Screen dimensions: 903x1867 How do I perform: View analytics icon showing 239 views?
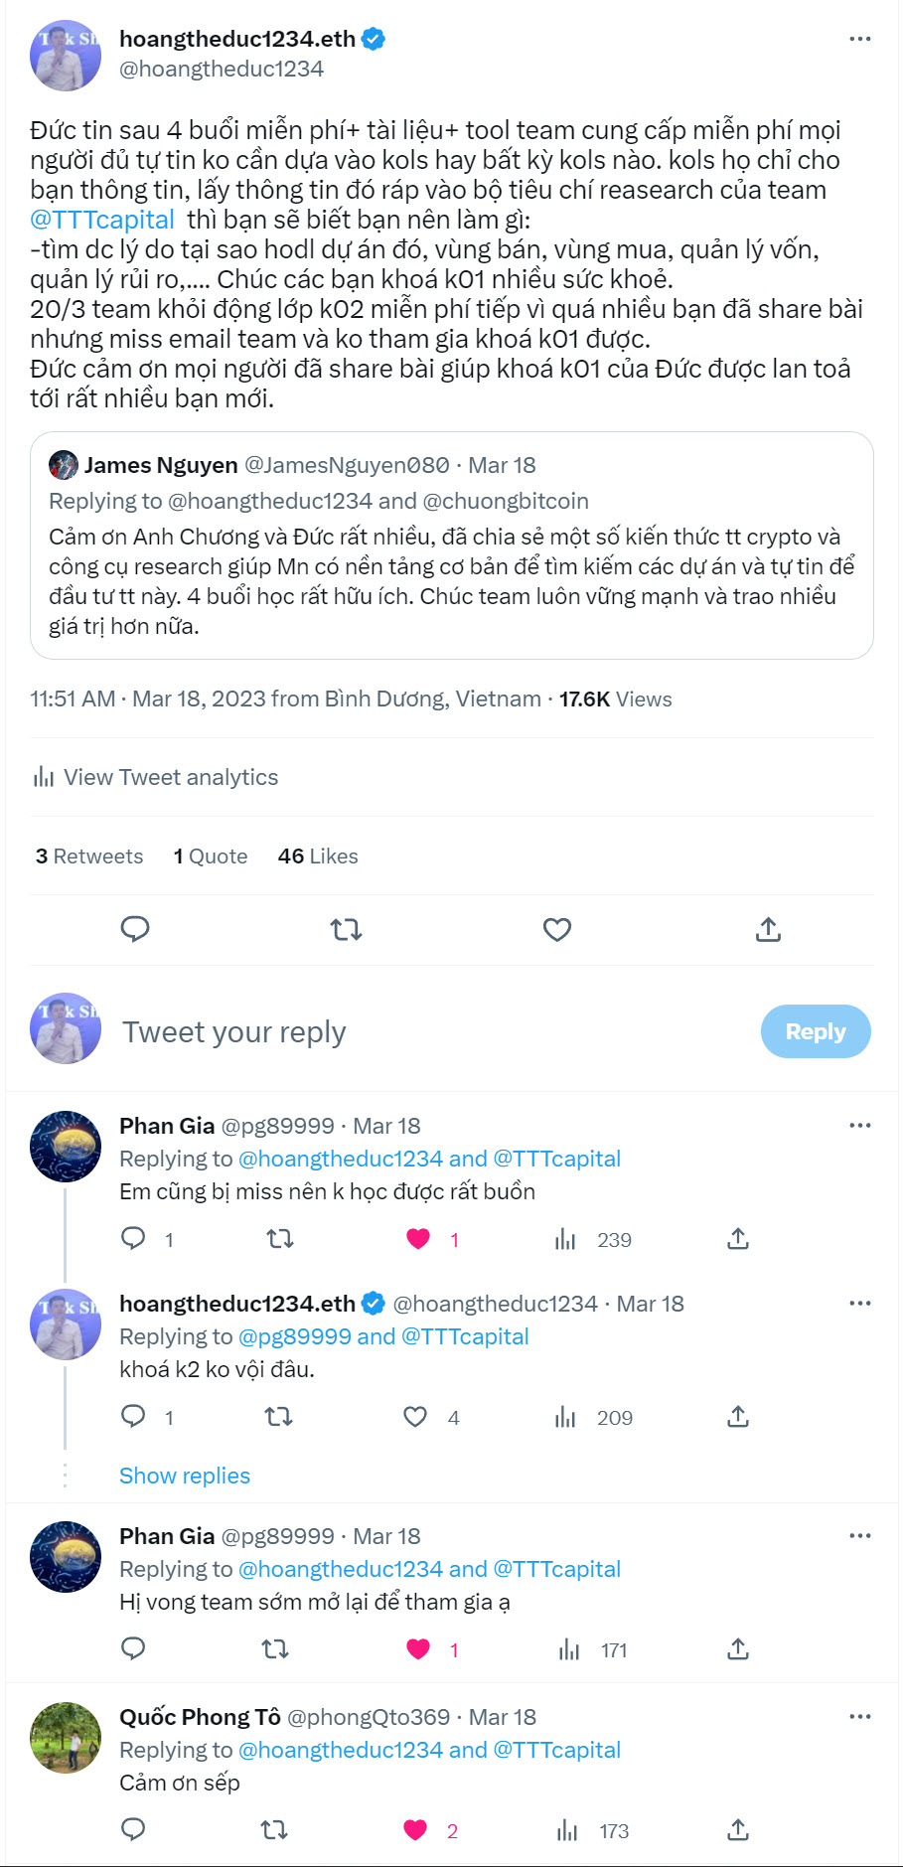(565, 1239)
